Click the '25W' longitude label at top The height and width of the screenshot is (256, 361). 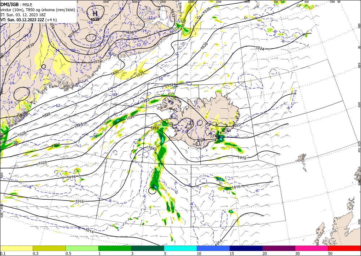[x=163, y=2]
